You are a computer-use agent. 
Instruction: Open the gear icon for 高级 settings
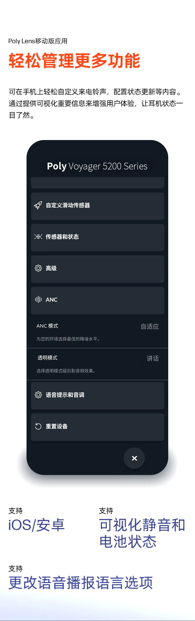tap(38, 269)
